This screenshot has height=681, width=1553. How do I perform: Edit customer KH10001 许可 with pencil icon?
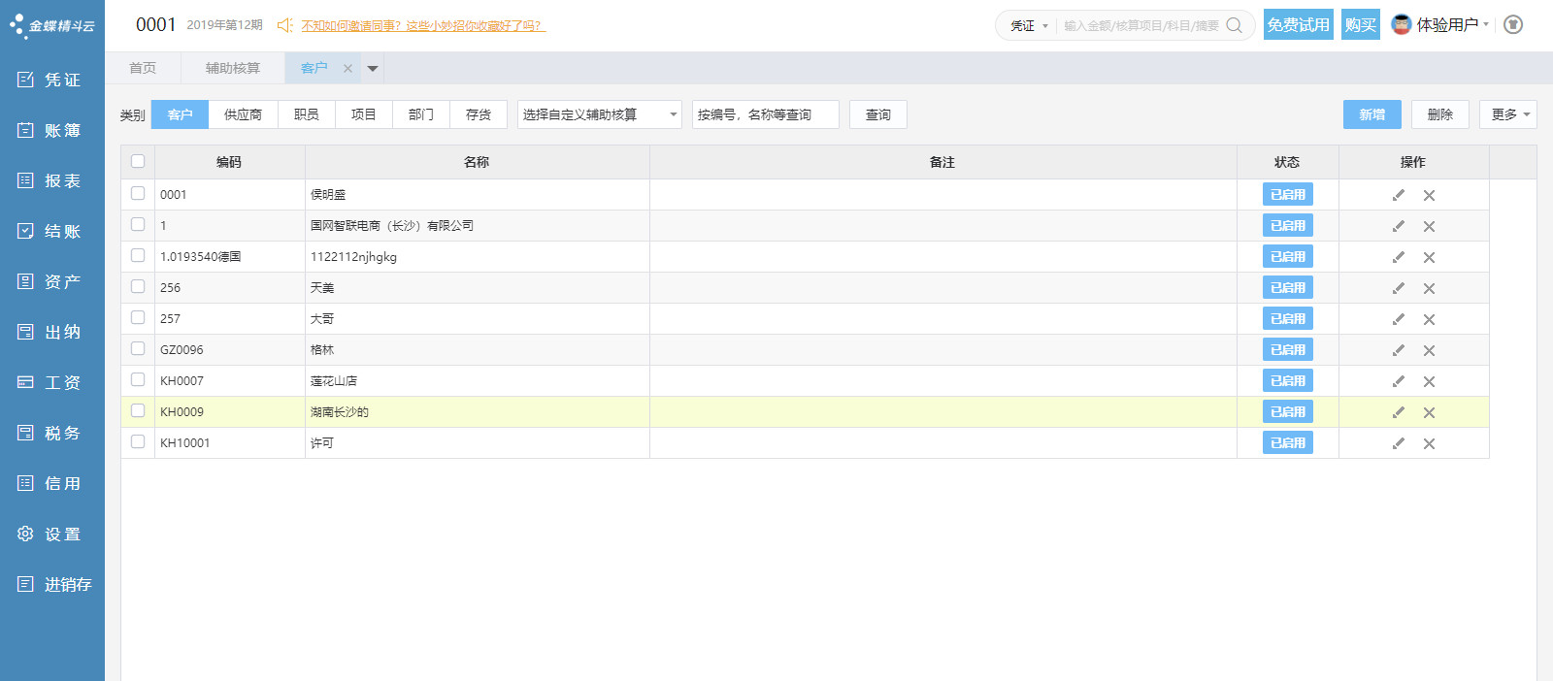(1399, 443)
